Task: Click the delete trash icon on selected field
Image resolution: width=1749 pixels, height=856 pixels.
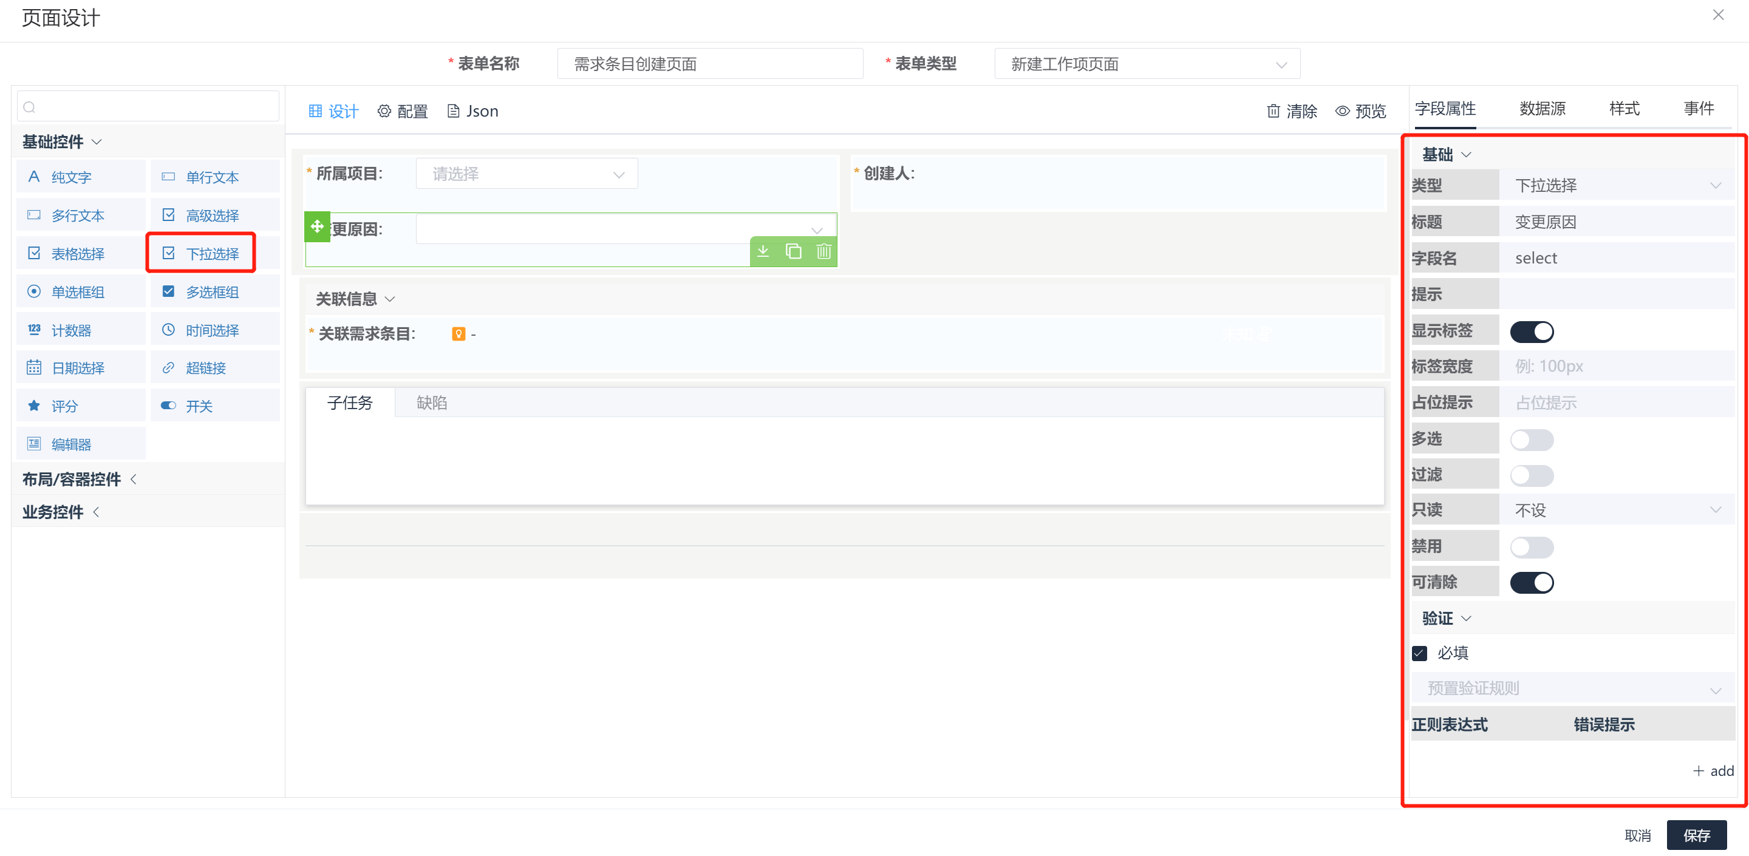Action: pos(823,252)
